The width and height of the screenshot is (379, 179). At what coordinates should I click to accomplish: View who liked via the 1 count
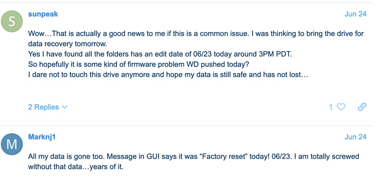(x=331, y=107)
